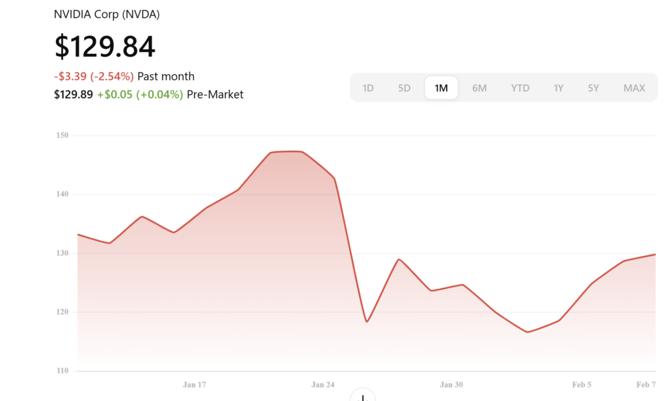Image resolution: width=666 pixels, height=401 pixels.
Task: Click the chart peak near 147
Action: [x=287, y=151]
